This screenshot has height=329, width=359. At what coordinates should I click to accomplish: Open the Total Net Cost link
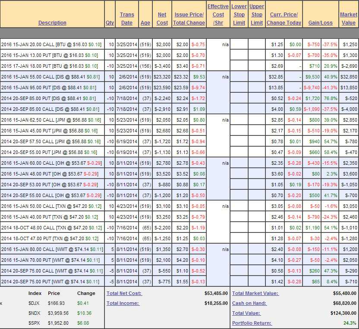[x=124, y=293]
